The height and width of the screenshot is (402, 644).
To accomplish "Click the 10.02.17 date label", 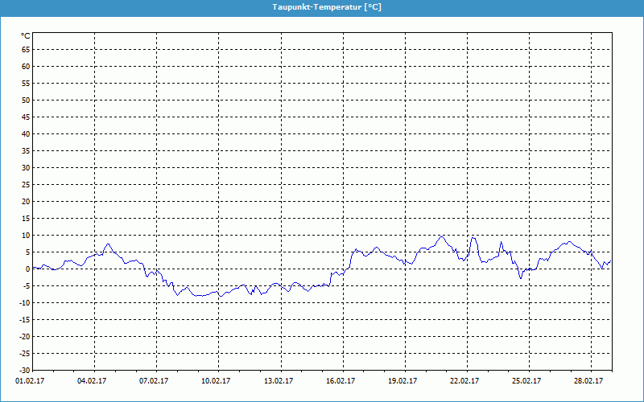I will (215, 382).
